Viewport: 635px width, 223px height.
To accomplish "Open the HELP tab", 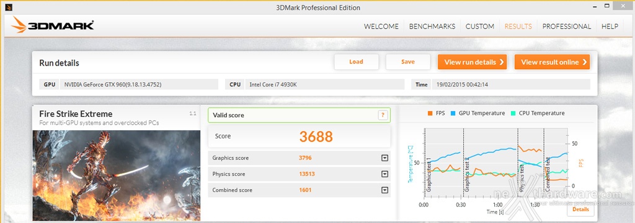I will [610, 27].
